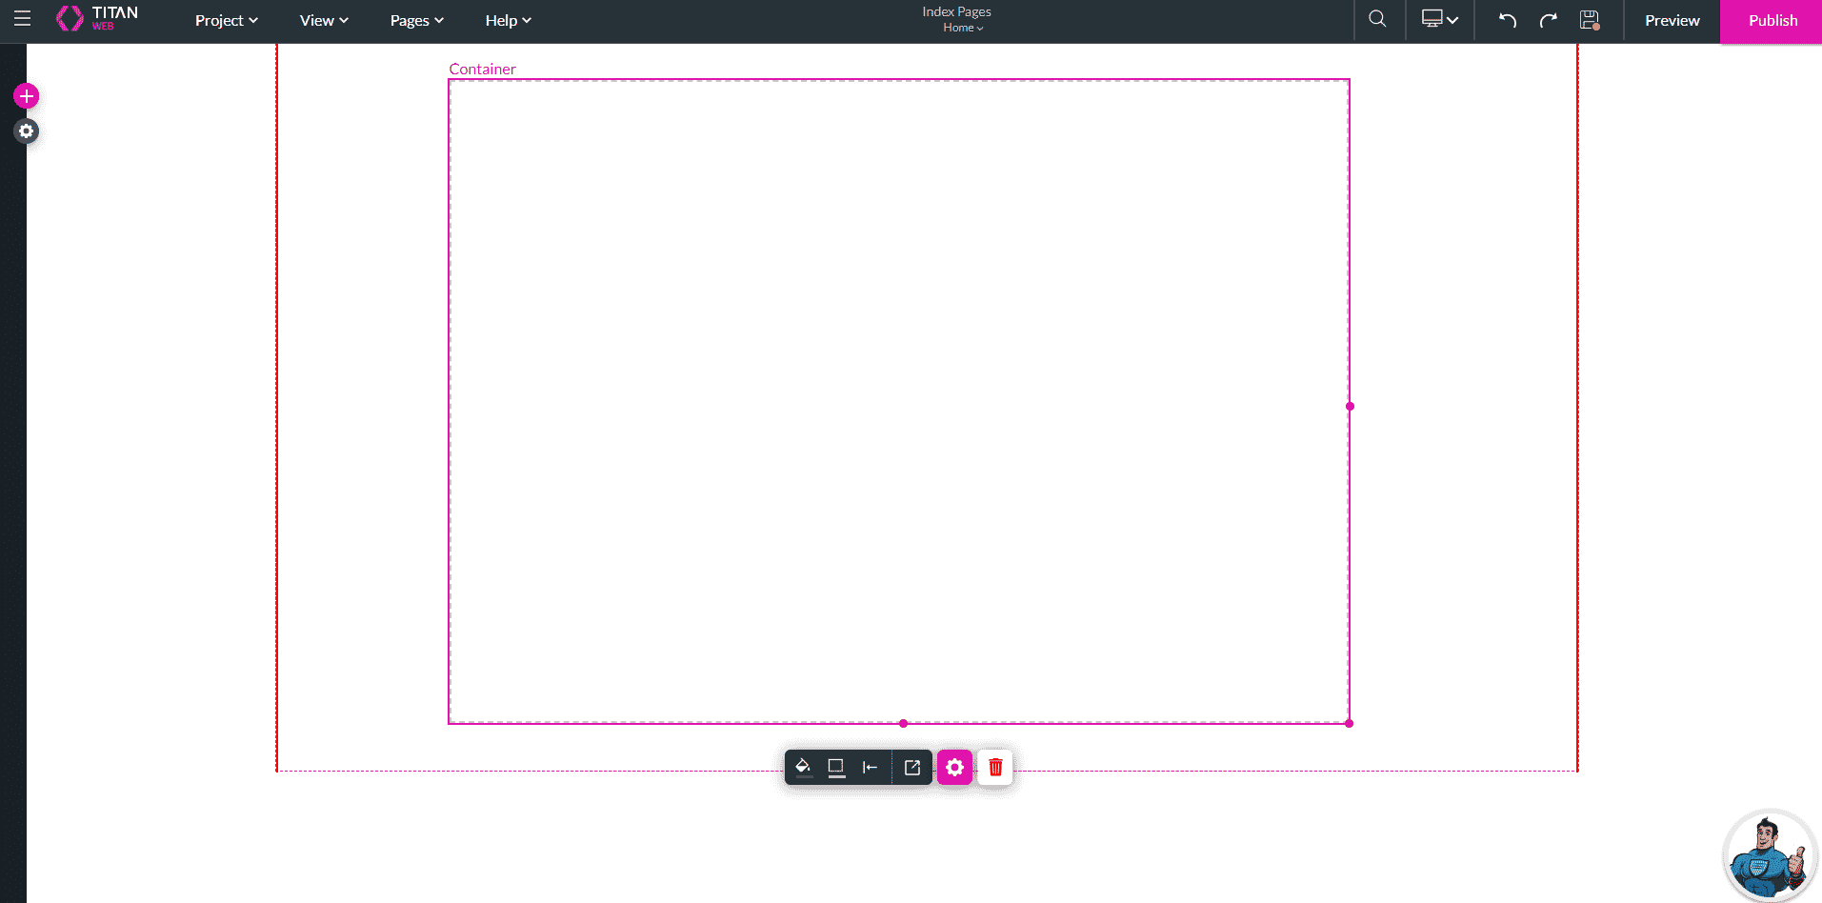Open the search magnifier tool
This screenshot has width=1822, height=903.
click(x=1377, y=20)
